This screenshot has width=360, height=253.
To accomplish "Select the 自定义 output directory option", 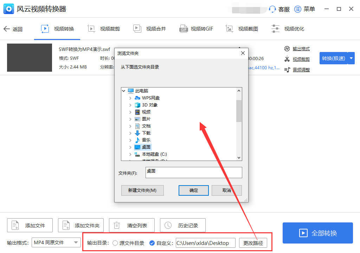I will (152, 243).
